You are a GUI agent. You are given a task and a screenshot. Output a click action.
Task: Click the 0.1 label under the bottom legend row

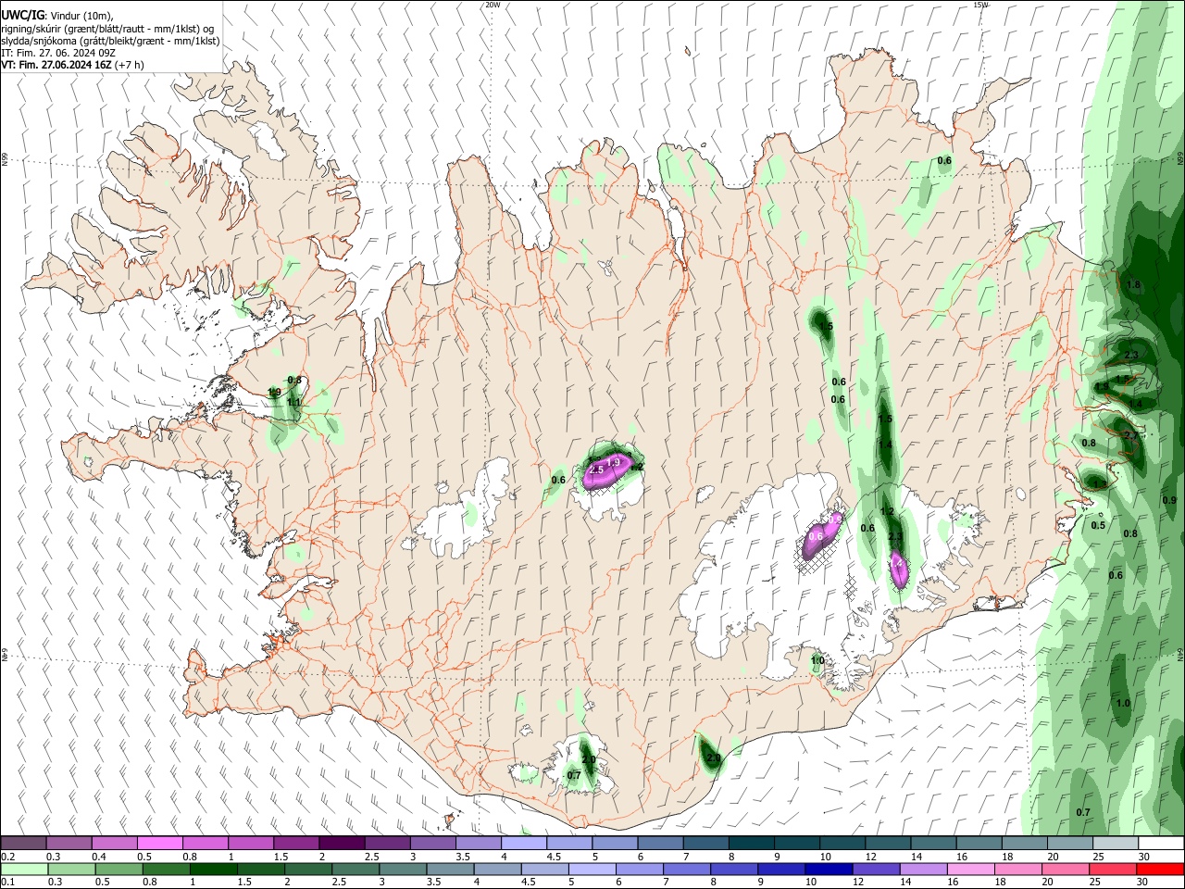pos(8,883)
